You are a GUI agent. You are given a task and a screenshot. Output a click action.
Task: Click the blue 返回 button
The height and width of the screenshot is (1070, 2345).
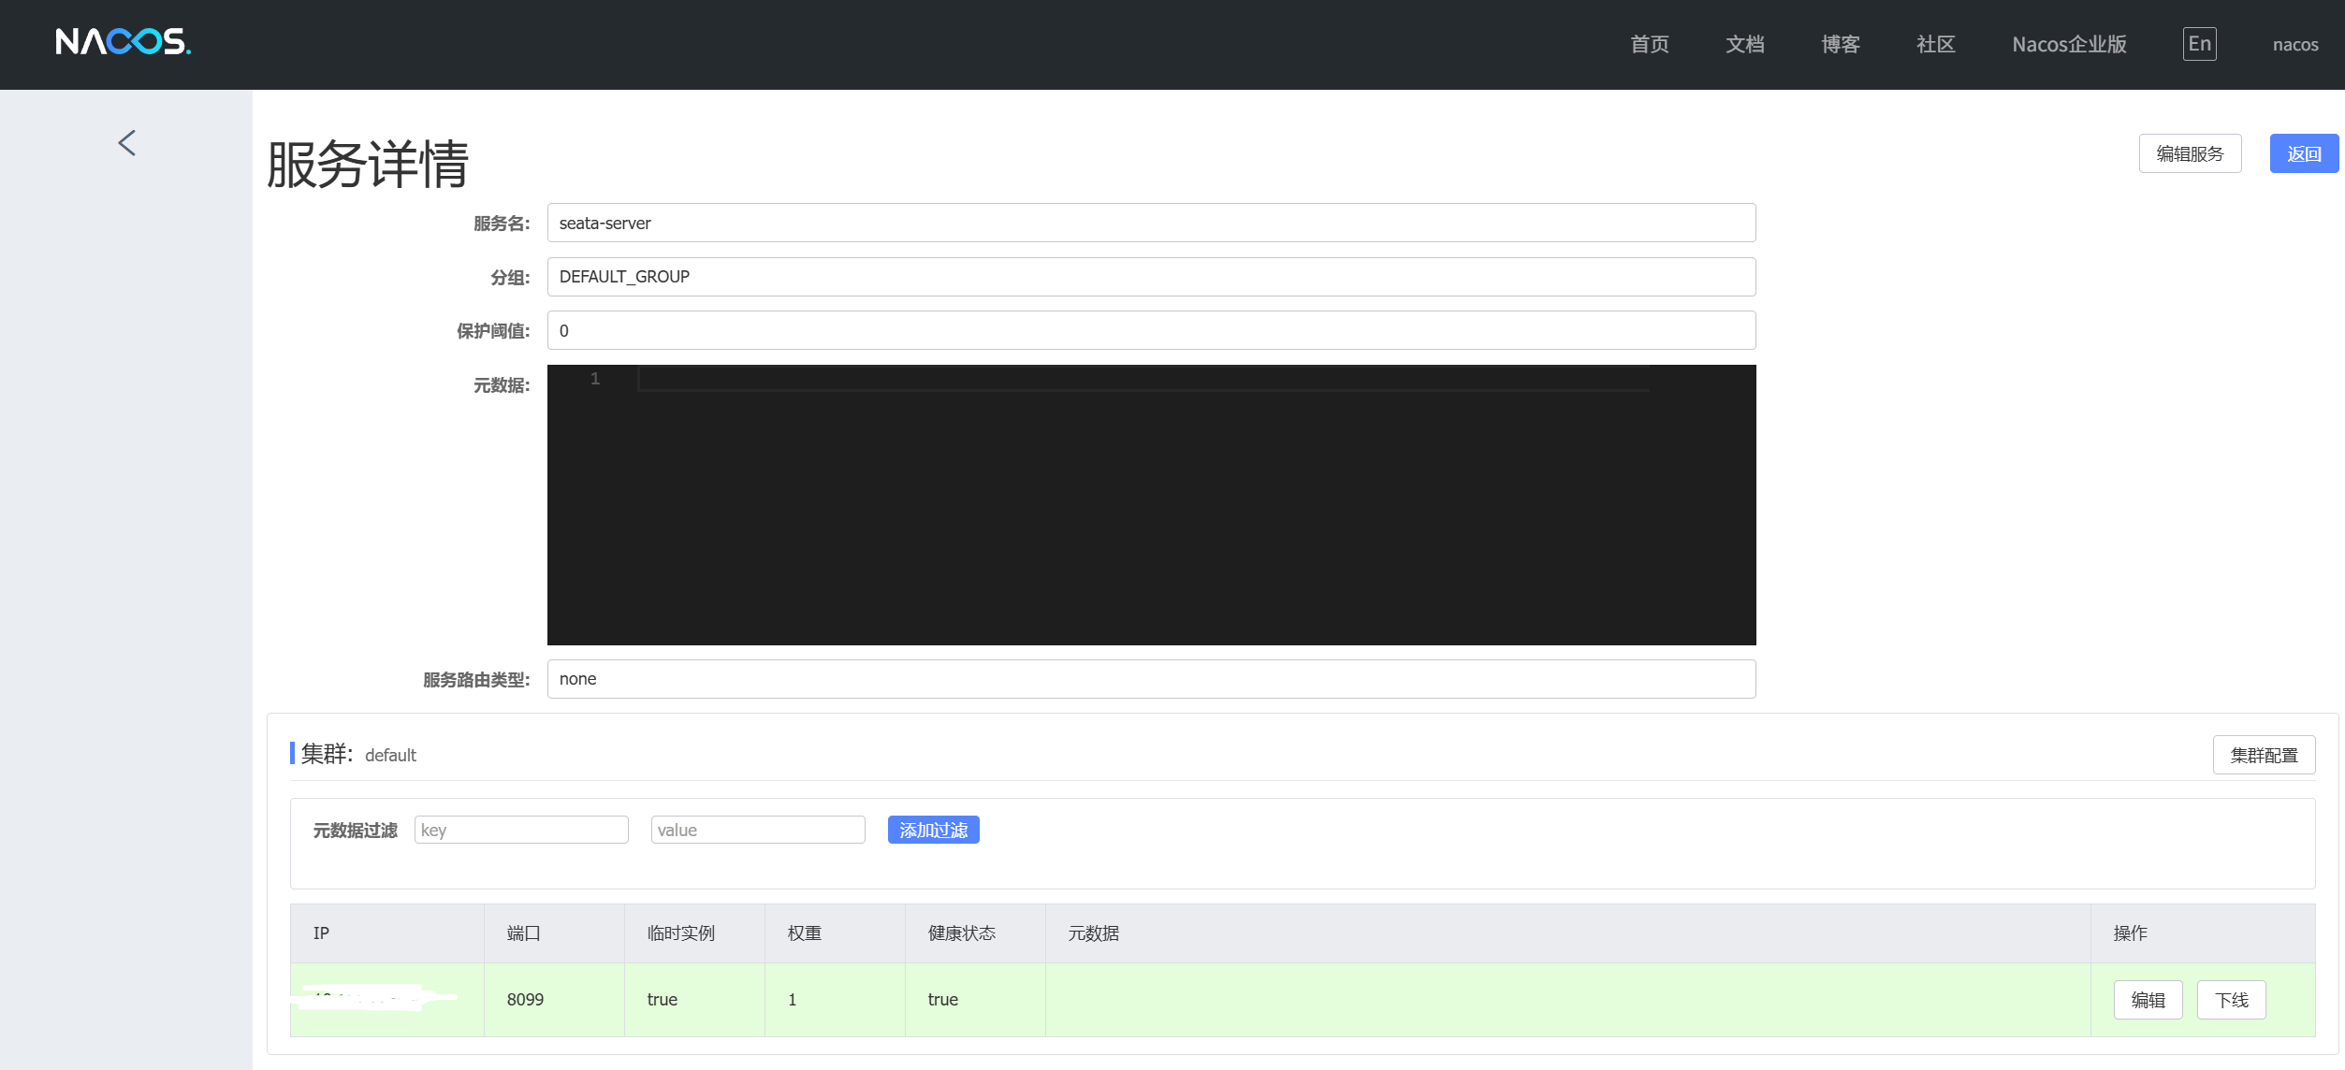click(2303, 153)
